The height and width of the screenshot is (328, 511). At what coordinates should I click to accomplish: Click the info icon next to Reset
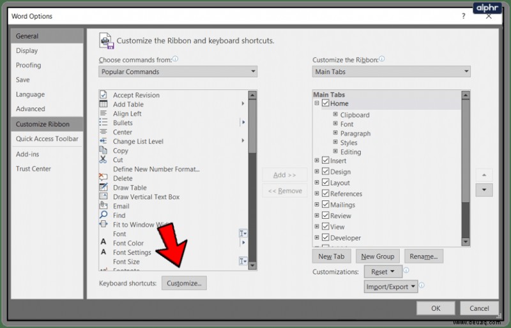point(406,271)
